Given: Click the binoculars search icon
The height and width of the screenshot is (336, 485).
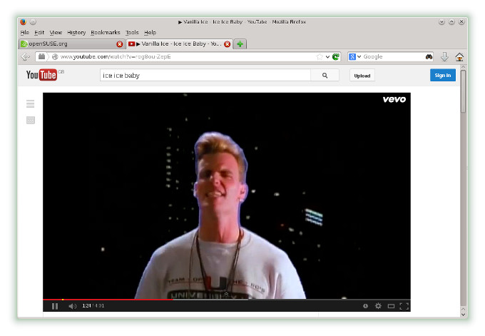Looking at the screenshot, I should pos(429,56).
